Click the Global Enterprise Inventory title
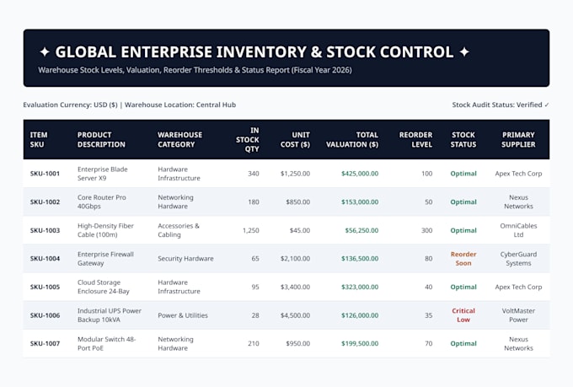The image size is (573, 387). [254, 52]
